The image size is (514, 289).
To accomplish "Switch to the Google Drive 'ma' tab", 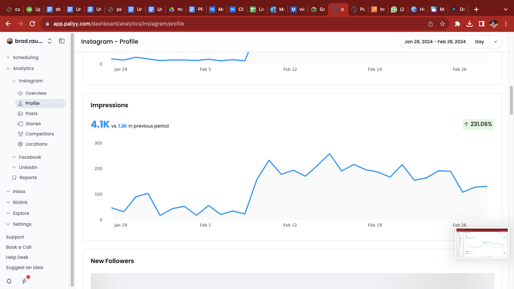I will pos(176,9).
